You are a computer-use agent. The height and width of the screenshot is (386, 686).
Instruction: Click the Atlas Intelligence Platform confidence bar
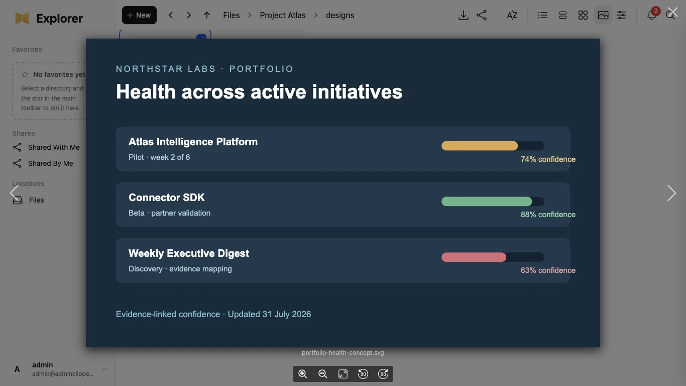[493, 146]
